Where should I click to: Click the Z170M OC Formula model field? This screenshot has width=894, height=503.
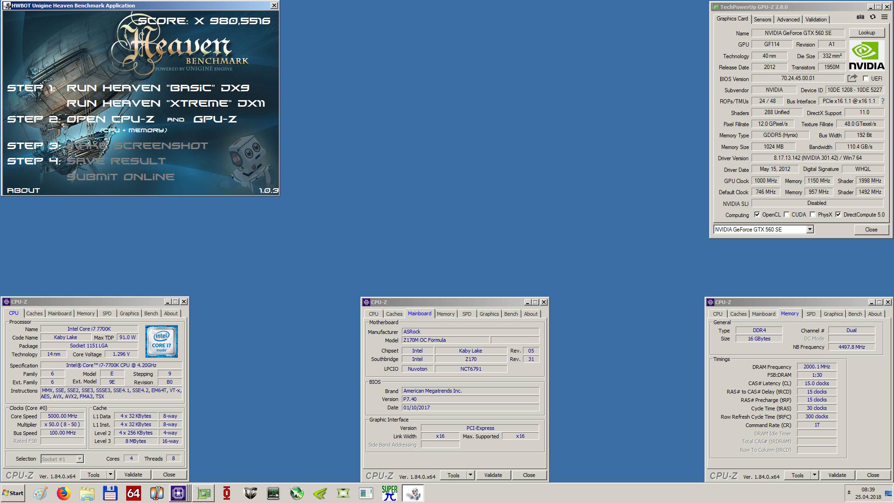click(x=446, y=340)
